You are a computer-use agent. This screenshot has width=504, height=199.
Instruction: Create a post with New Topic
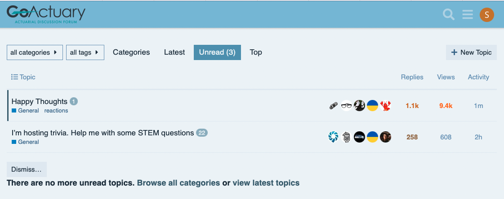point(471,52)
